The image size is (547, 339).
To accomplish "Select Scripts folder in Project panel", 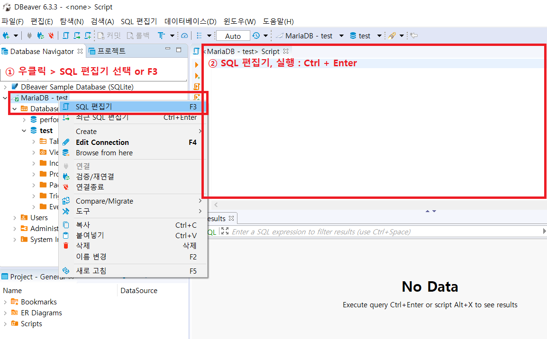I will pos(31,324).
